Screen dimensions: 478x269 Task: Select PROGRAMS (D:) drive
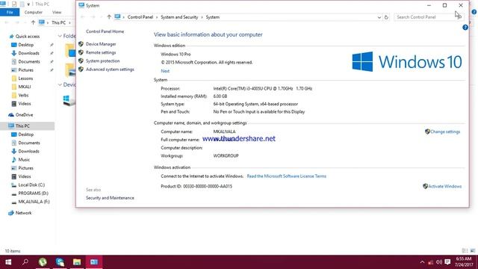pos(33,194)
